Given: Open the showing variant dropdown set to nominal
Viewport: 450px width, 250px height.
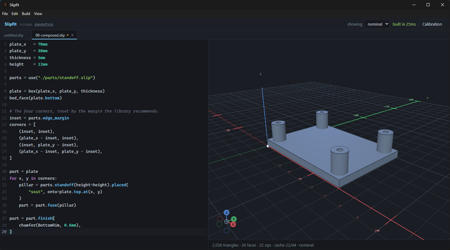Looking at the screenshot, I should point(377,24).
